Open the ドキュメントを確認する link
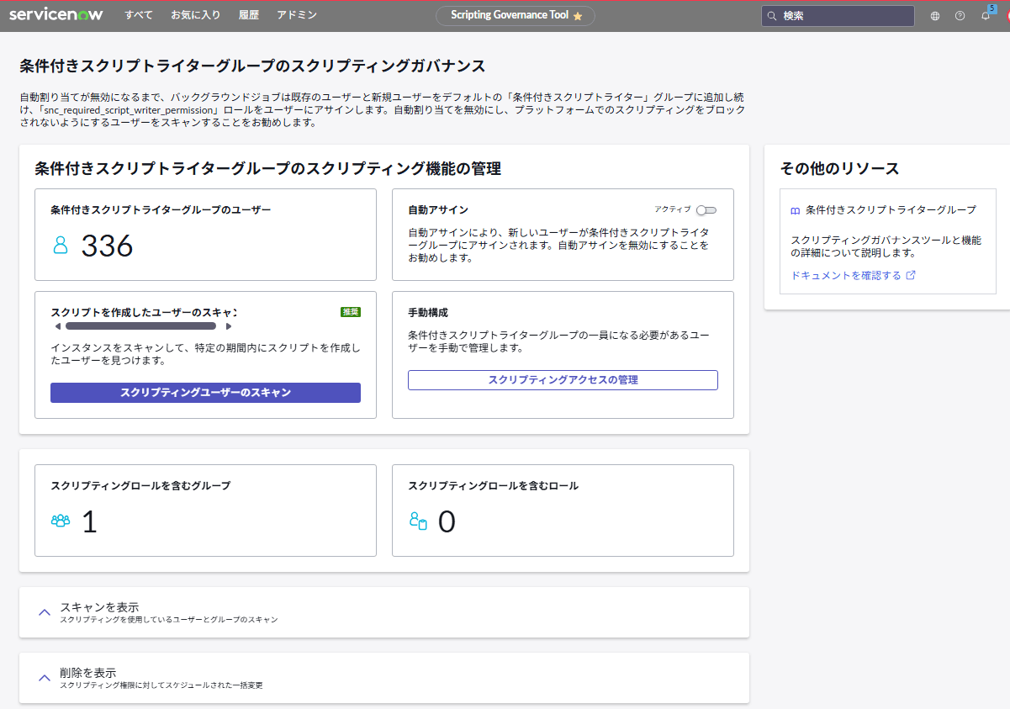Image resolution: width=1010 pixels, height=709 pixels. point(846,275)
